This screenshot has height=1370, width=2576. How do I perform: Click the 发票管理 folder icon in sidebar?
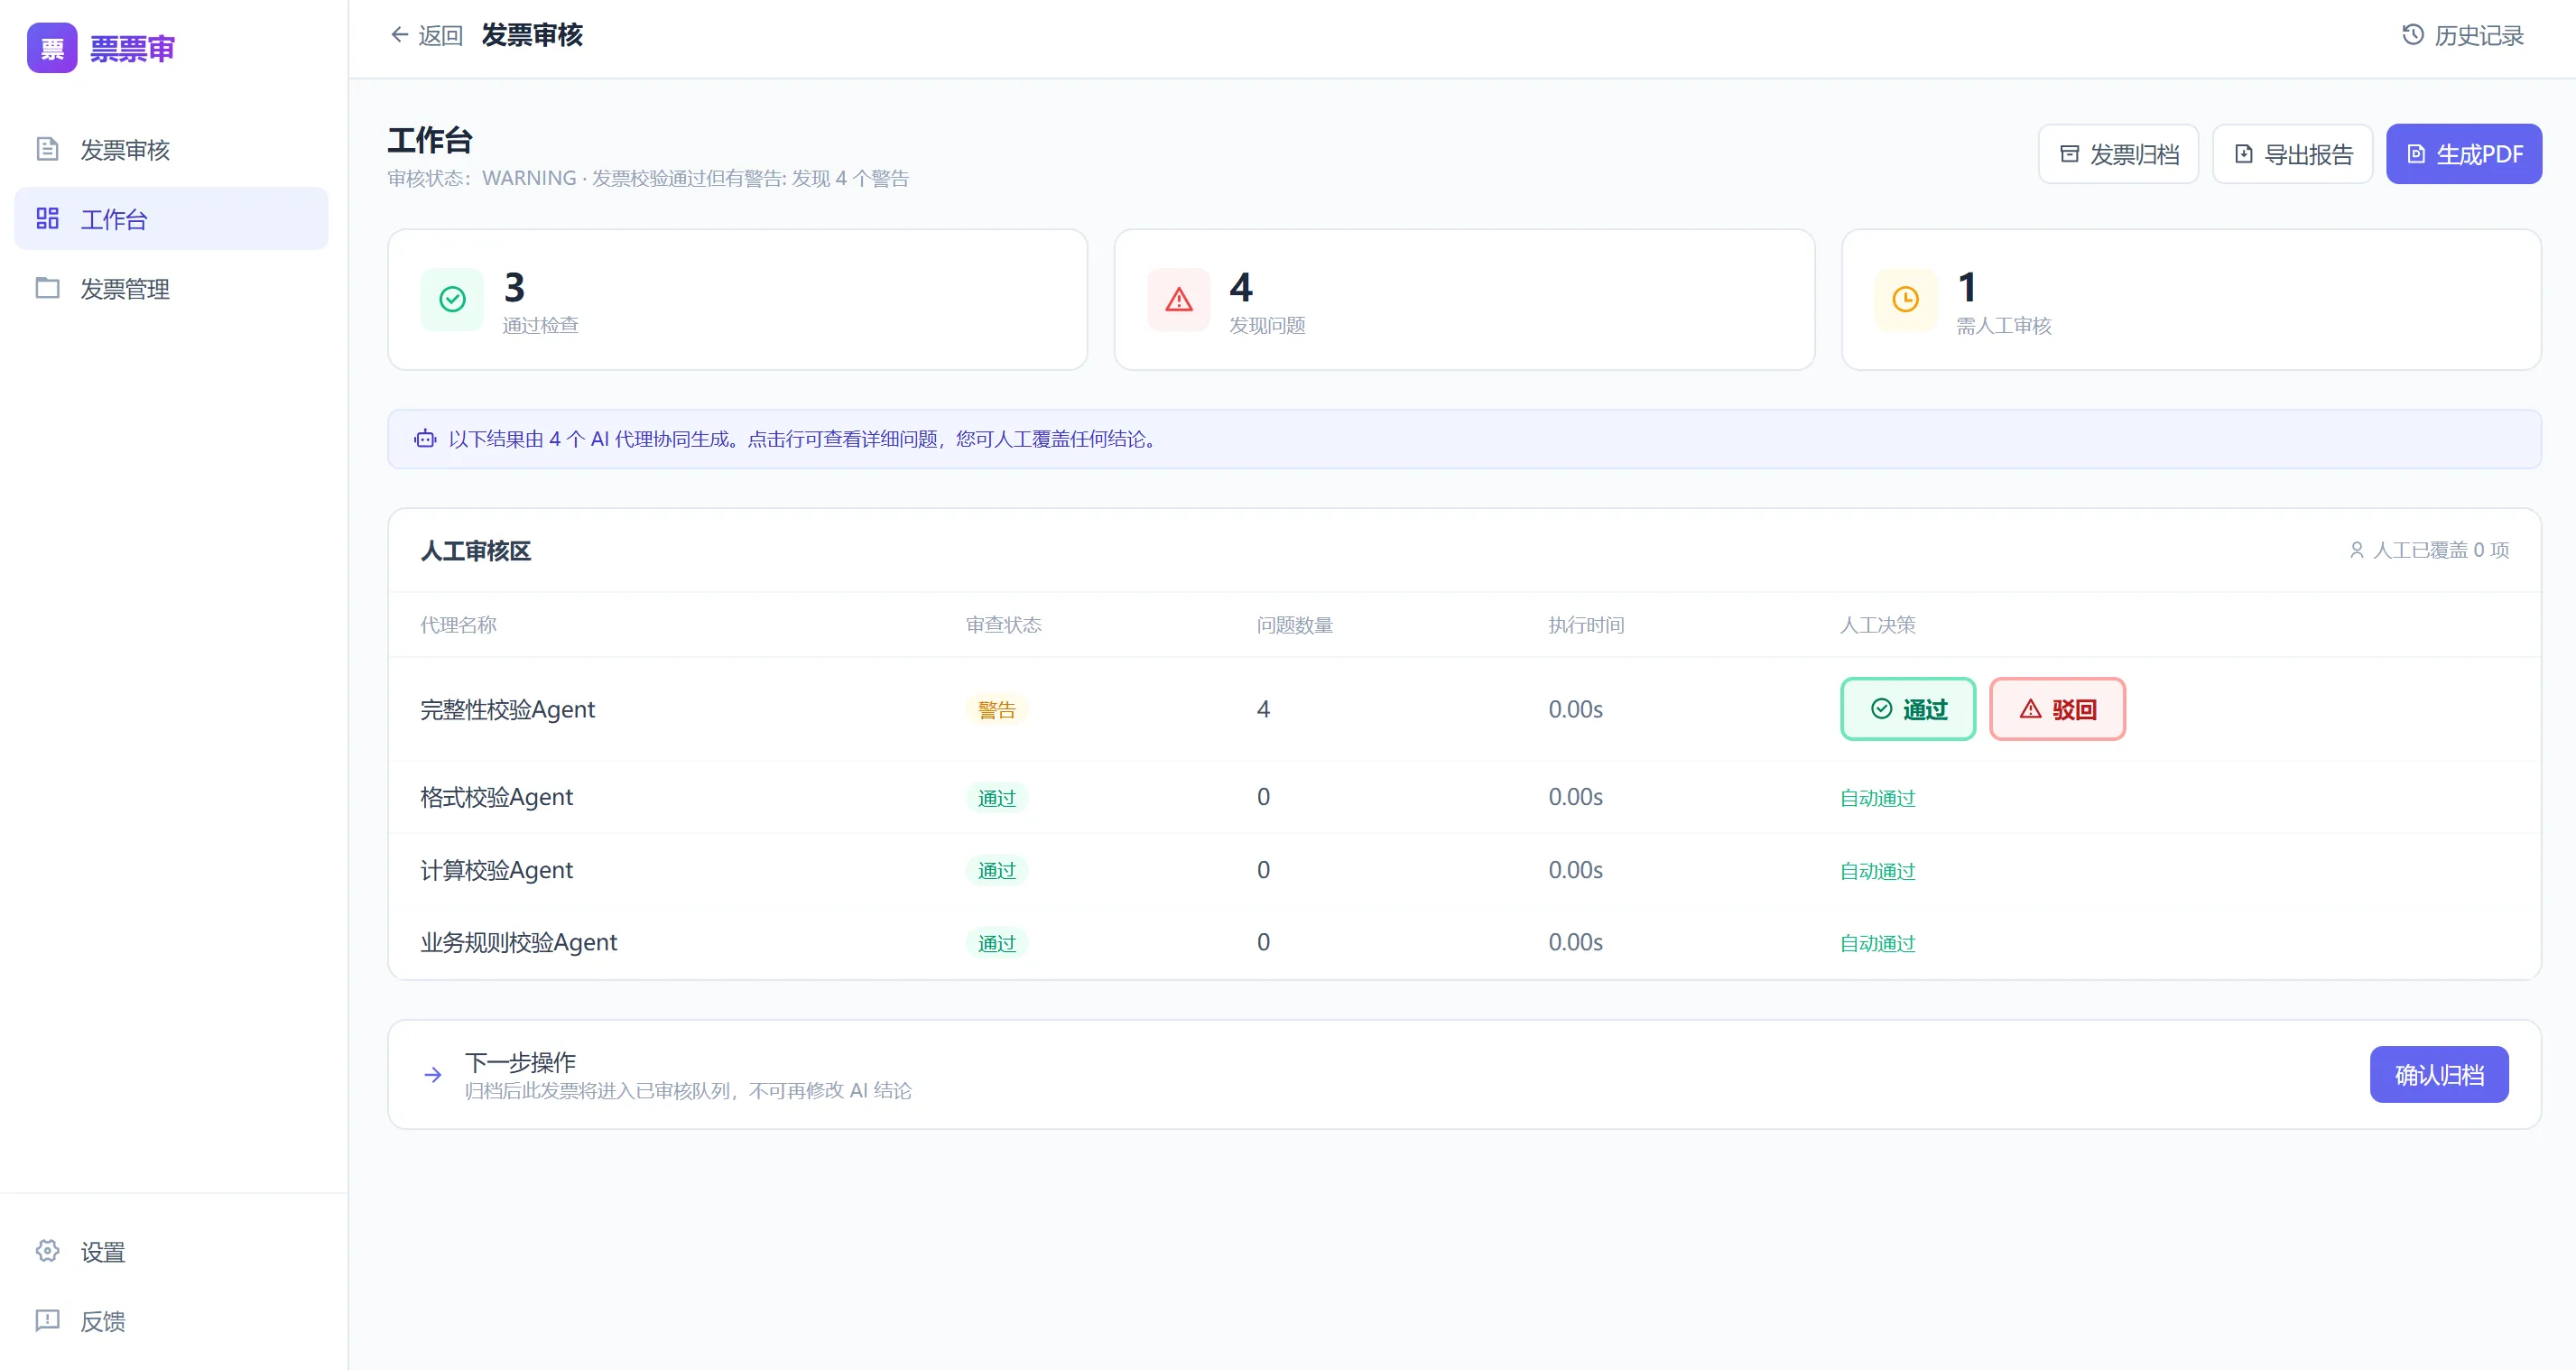47,288
